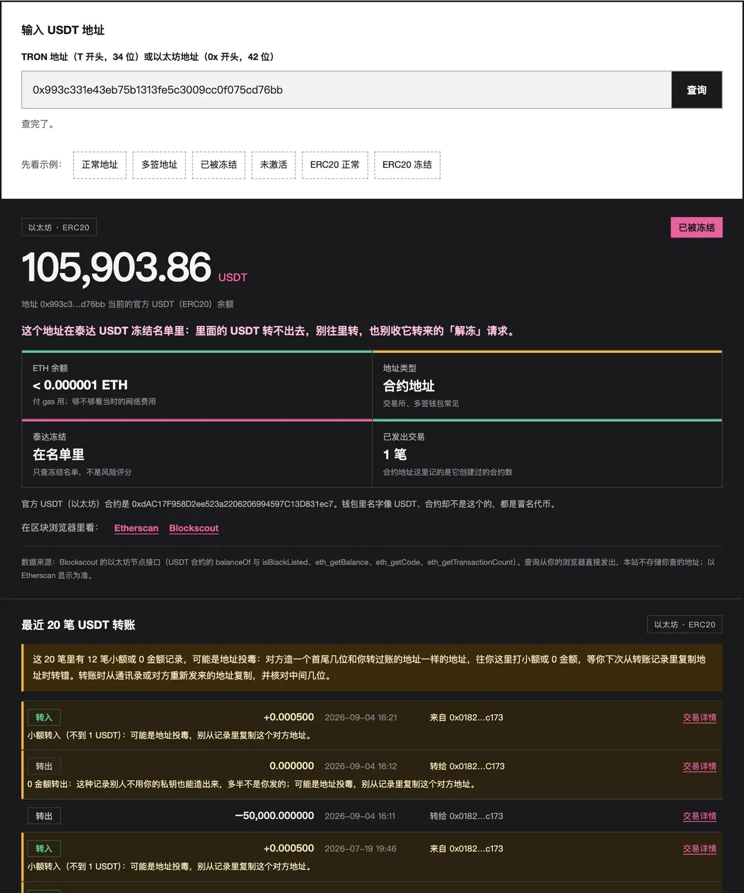Click the 0.000000 transfer amount

point(292,766)
